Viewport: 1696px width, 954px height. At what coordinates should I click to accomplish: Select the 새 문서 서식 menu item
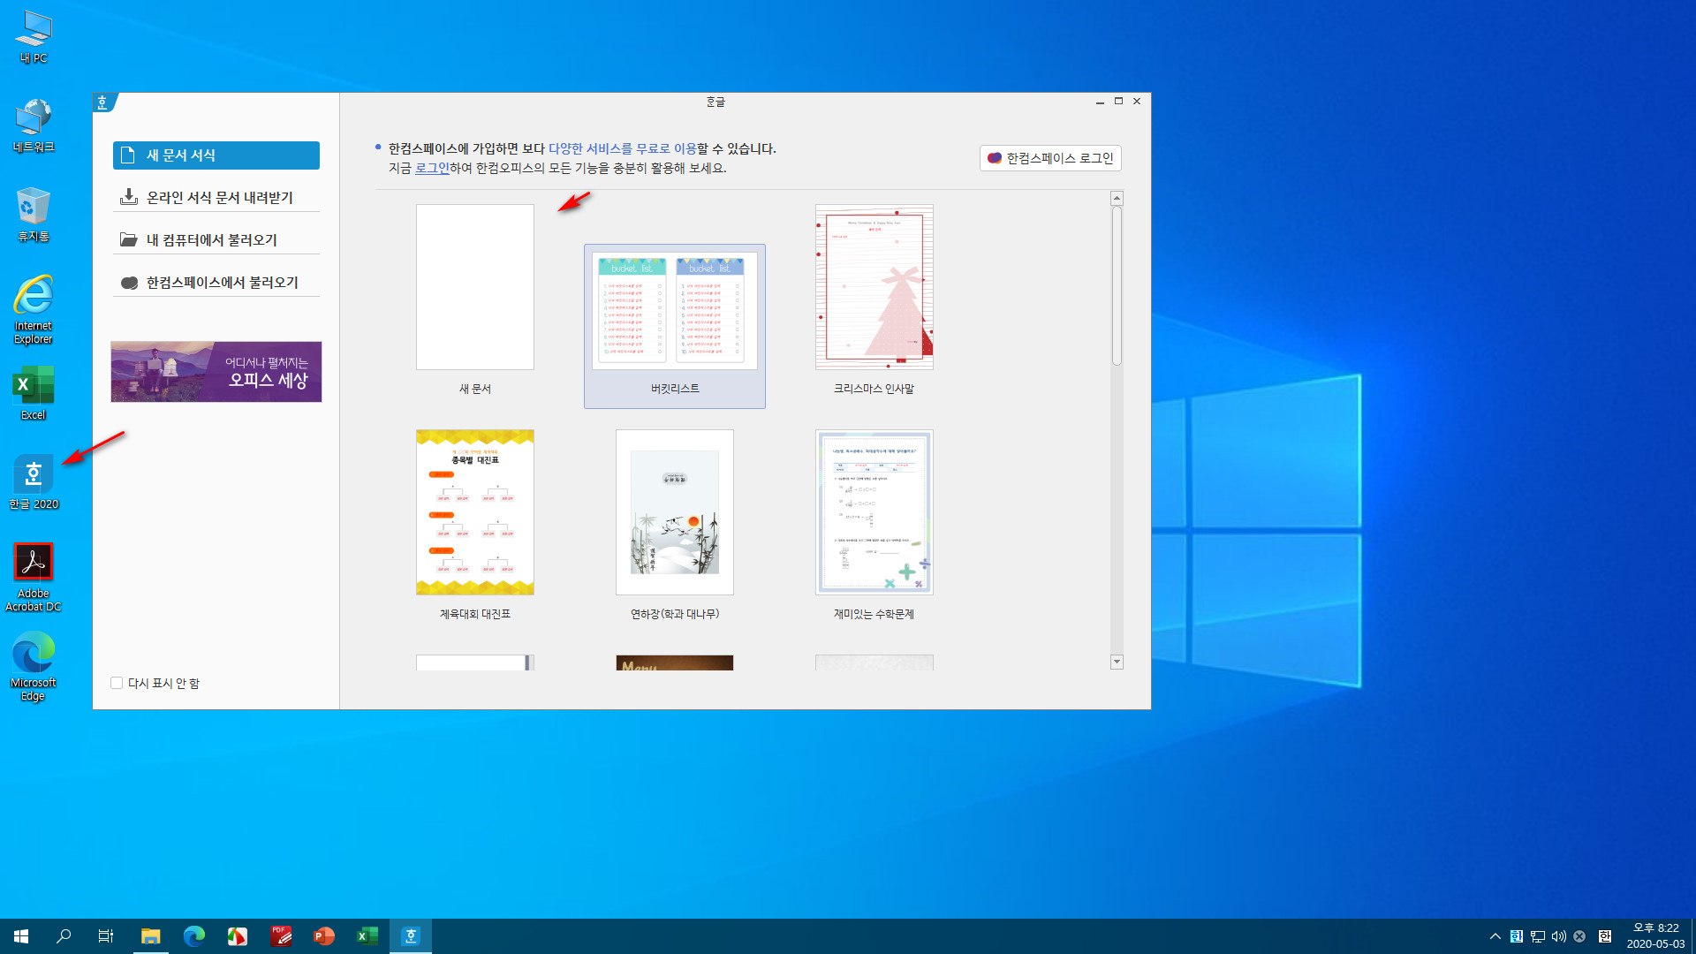pyautogui.click(x=216, y=155)
